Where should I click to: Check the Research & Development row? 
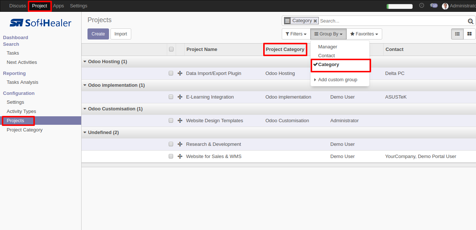(171, 144)
